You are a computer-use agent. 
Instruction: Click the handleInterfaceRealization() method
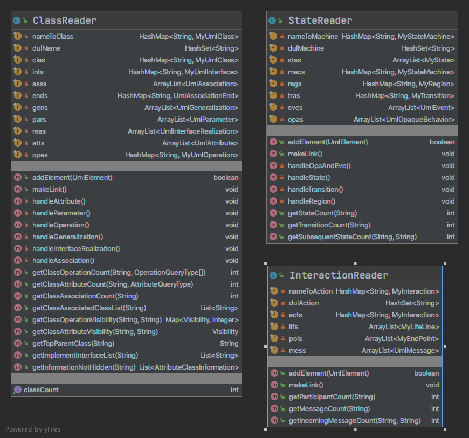76,249
